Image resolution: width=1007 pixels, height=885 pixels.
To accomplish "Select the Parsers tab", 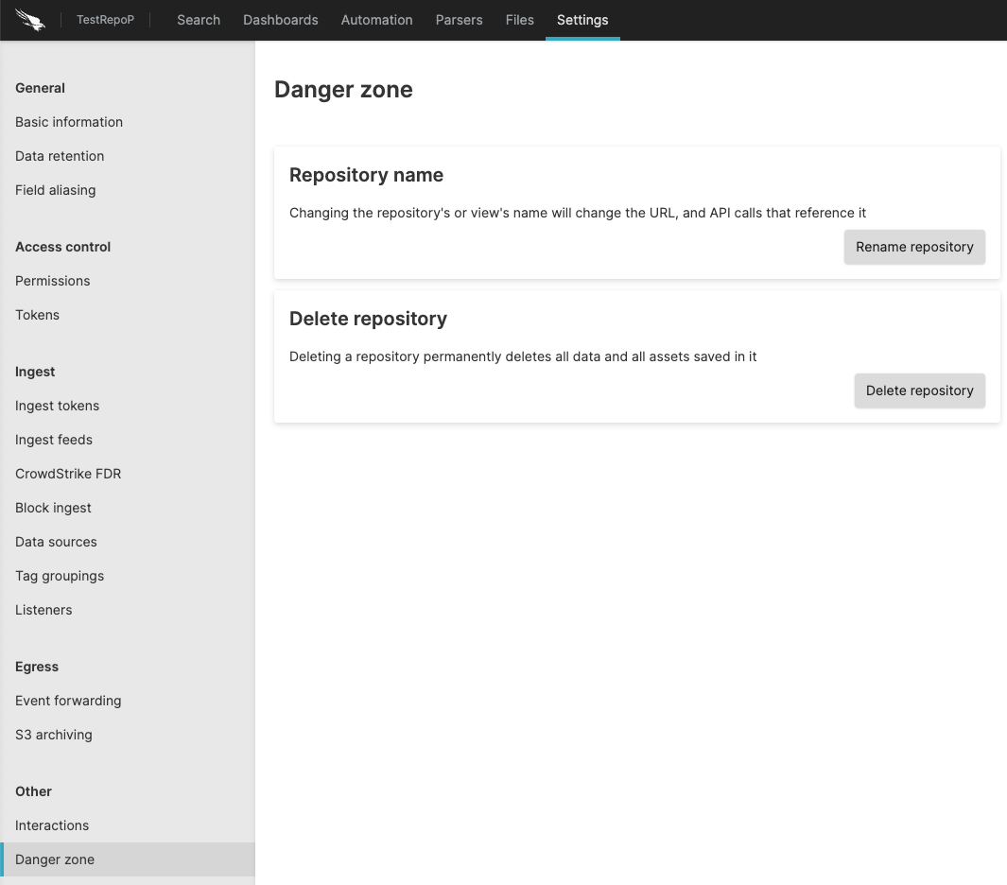I will click(x=460, y=20).
